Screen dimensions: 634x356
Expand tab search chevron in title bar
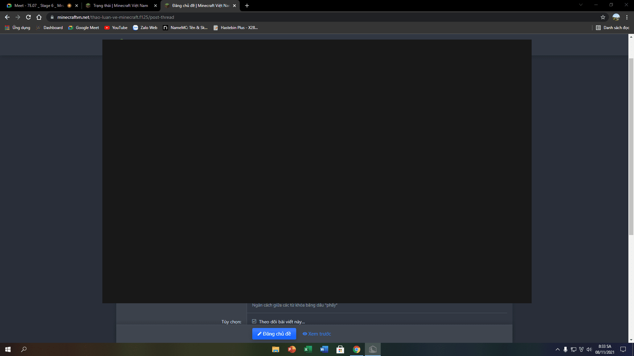point(581,5)
